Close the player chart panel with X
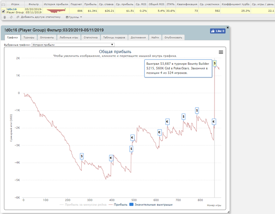 (227, 27)
